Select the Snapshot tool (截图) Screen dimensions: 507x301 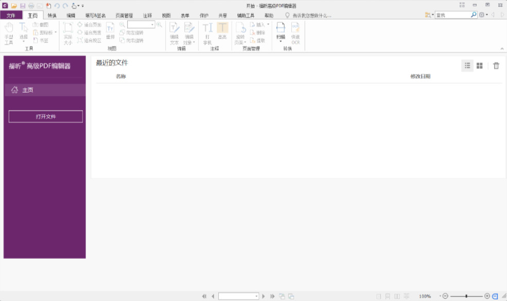click(x=41, y=25)
